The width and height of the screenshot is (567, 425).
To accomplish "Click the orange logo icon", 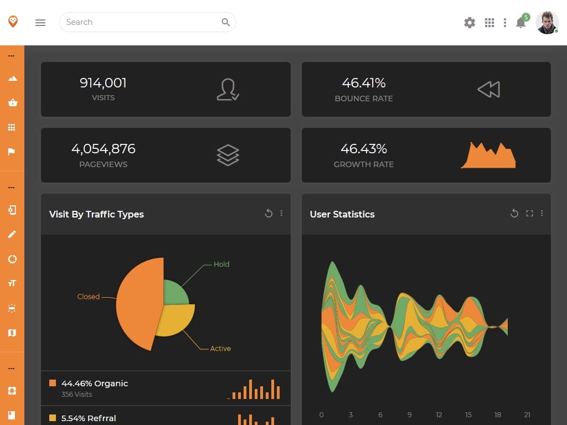I will click(x=13, y=22).
